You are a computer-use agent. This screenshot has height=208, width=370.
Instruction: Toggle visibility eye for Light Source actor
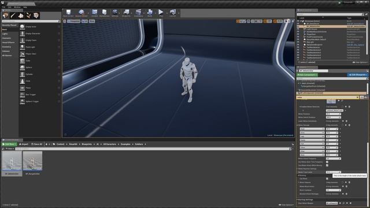[298, 29]
